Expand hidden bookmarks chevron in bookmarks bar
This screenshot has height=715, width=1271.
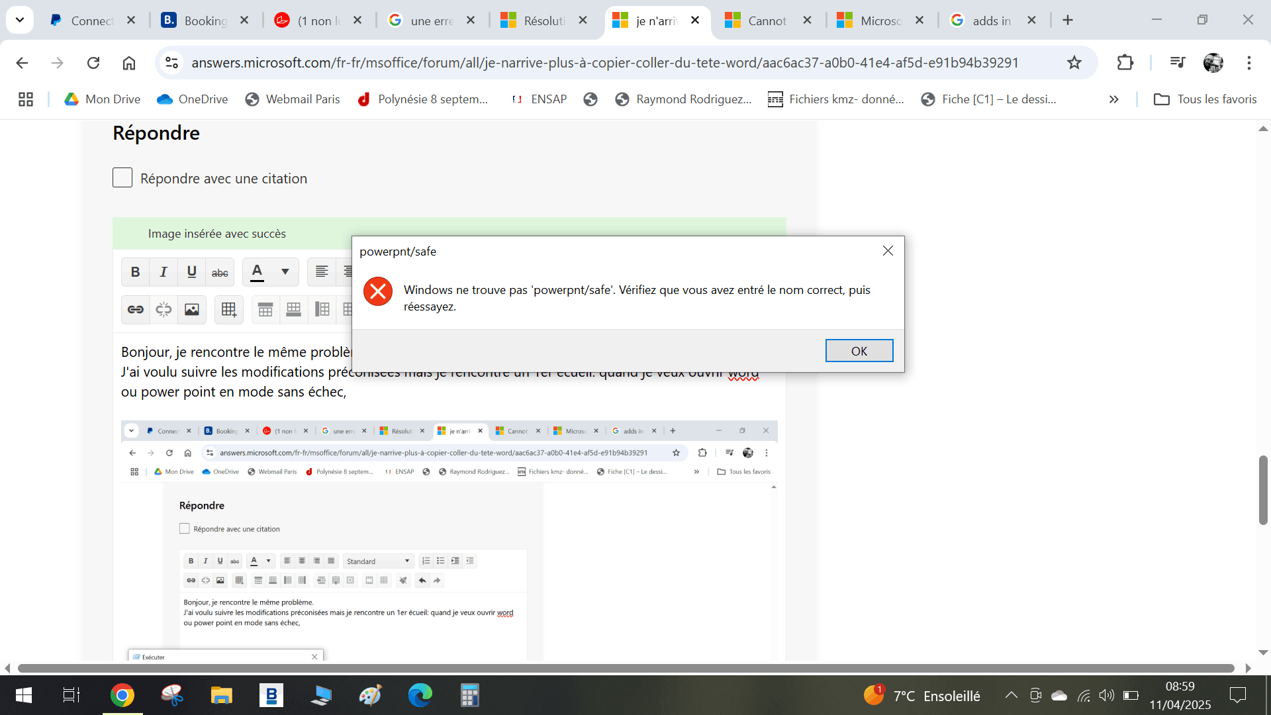click(x=1113, y=99)
